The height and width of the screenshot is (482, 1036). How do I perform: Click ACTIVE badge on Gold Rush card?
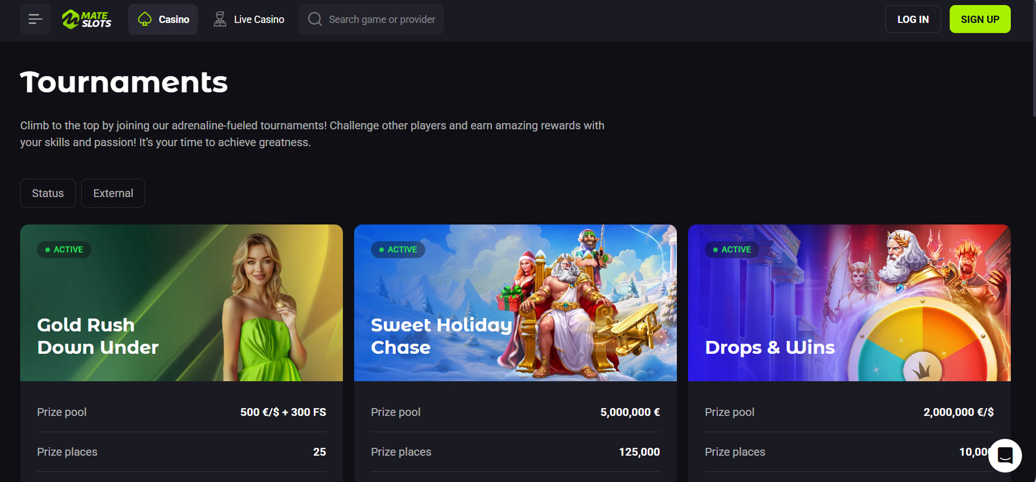pyautogui.click(x=64, y=250)
